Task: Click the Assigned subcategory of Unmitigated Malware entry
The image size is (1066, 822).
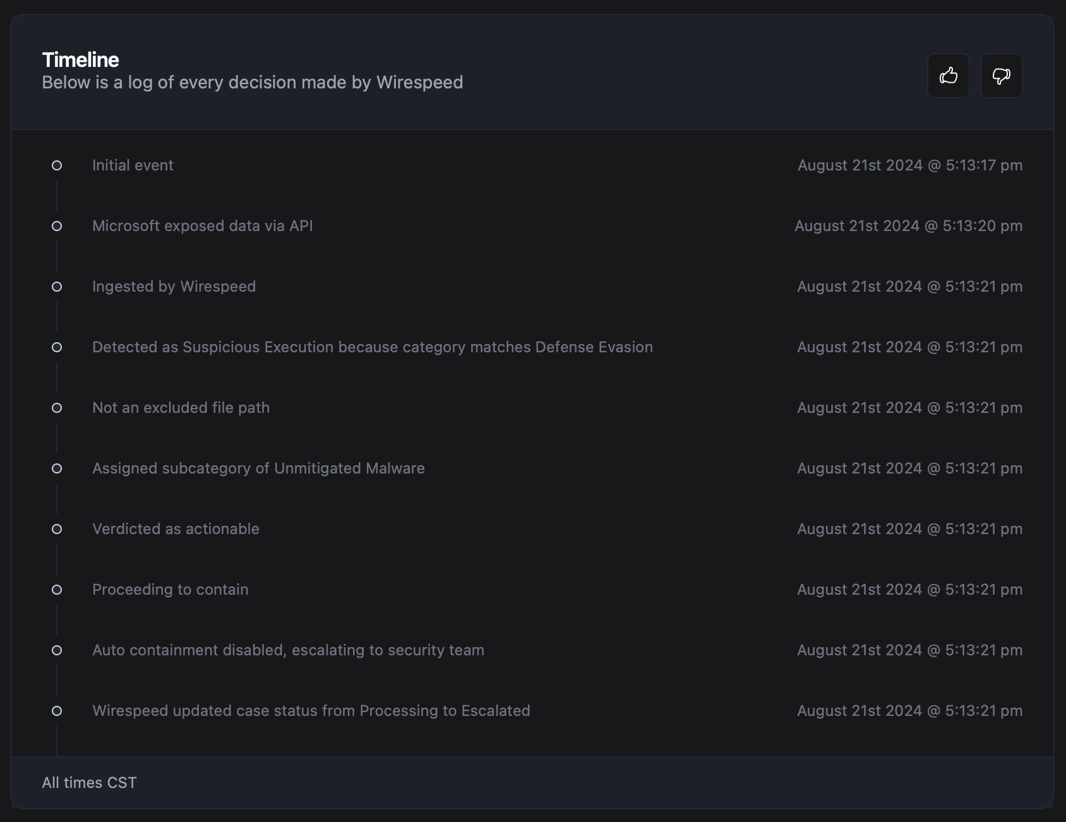Action: pos(258,468)
